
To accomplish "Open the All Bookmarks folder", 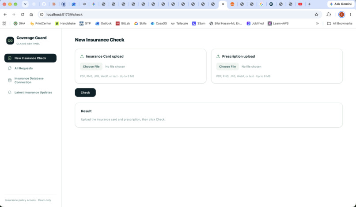I will tap(340, 23).
